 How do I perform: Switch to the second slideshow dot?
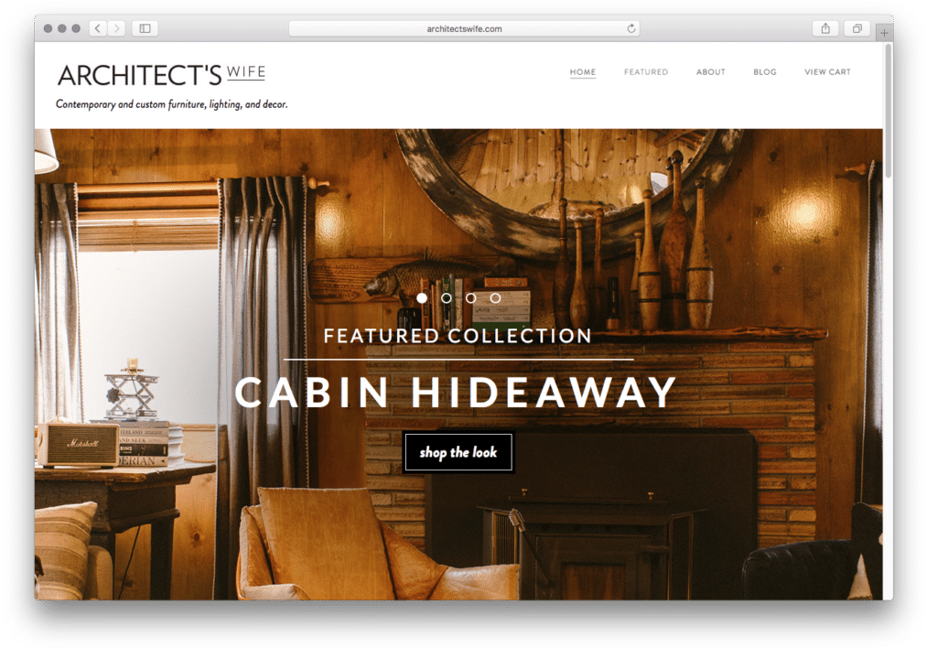(x=447, y=298)
